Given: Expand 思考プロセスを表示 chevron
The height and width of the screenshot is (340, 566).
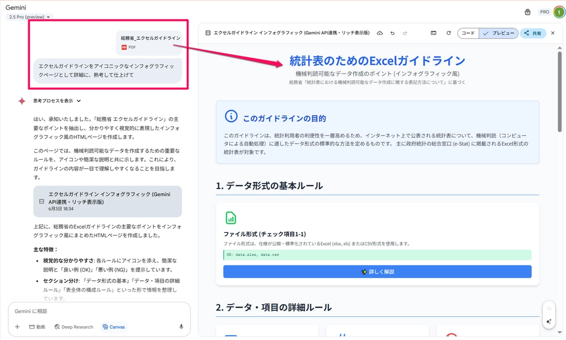Looking at the screenshot, I should (x=78, y=101).
